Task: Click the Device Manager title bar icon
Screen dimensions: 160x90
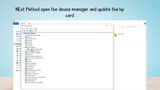Action: (x=22, y=26)
